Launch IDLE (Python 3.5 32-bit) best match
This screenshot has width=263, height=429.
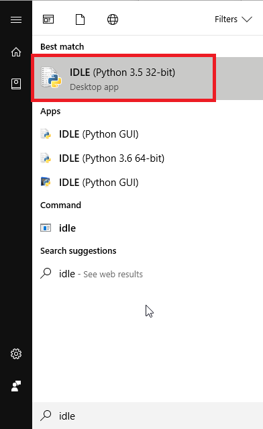pyautogui.click(x=148, y=79)
